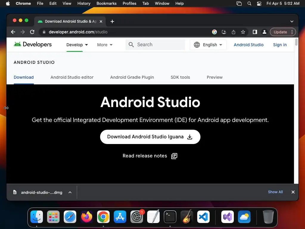Open Control Center in the menu bar
305x229 pixels.
click(259, 4)
